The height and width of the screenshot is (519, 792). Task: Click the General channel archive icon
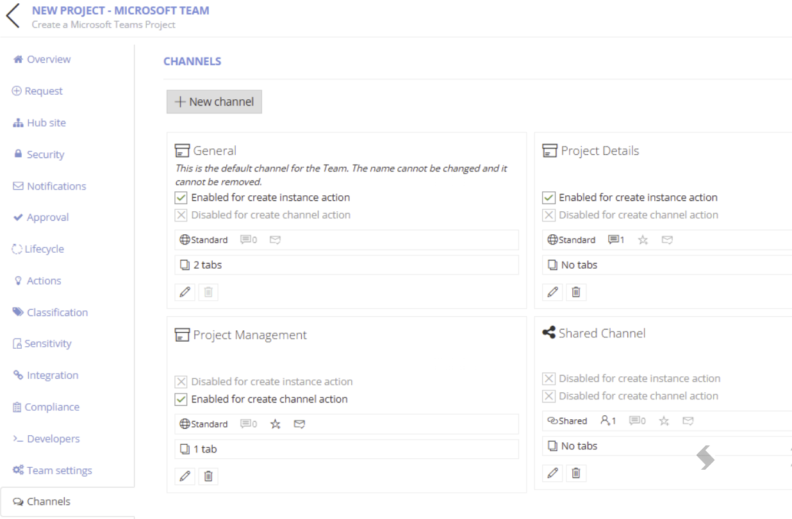(x=182, y=151)
